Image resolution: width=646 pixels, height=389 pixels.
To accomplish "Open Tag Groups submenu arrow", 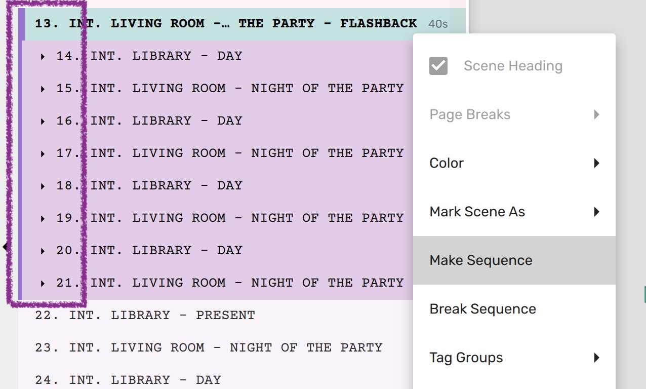I will (x=597, y=358).
